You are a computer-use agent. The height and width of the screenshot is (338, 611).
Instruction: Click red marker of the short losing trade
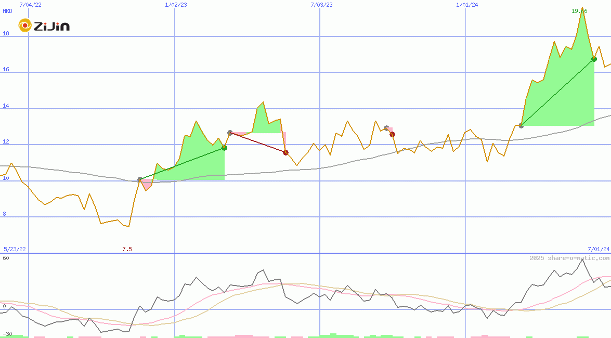tap(393, 135)
